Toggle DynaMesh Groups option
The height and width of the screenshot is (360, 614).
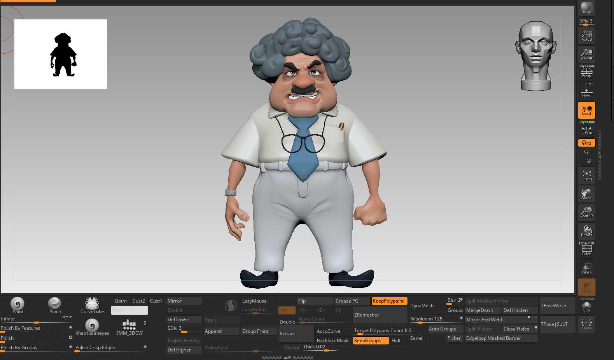click(x=455, y=310)
